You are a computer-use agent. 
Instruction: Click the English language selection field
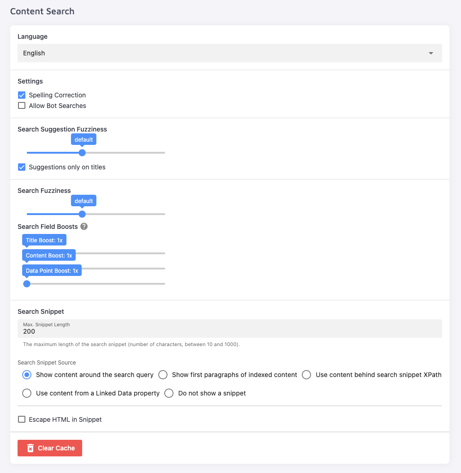[222, 53]
